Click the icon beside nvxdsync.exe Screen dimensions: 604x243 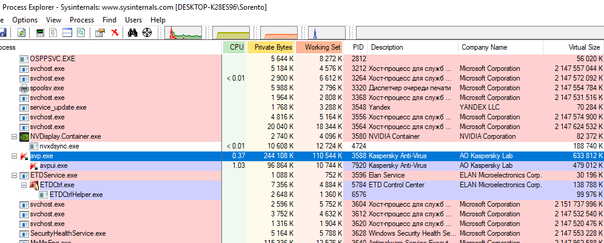coord(34,146)
